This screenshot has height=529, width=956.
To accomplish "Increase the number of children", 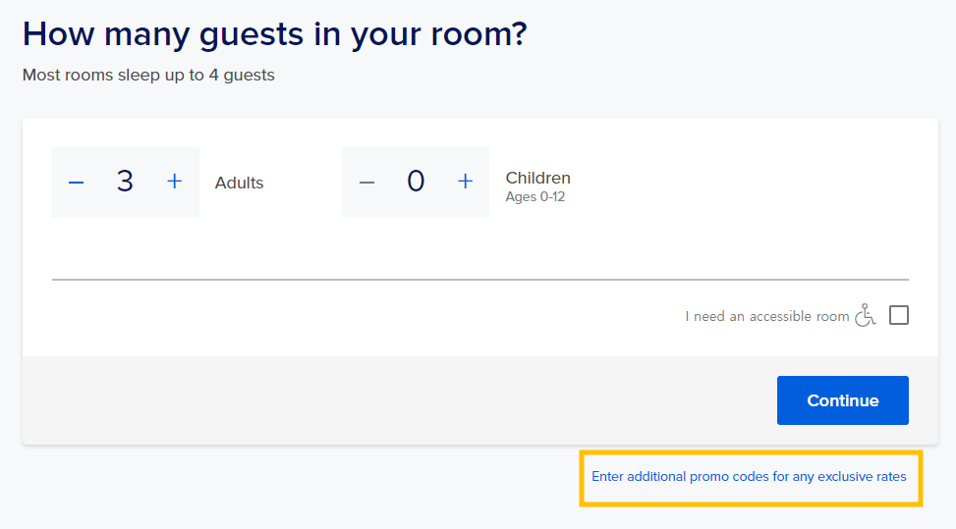I will [x=466, y=182].
